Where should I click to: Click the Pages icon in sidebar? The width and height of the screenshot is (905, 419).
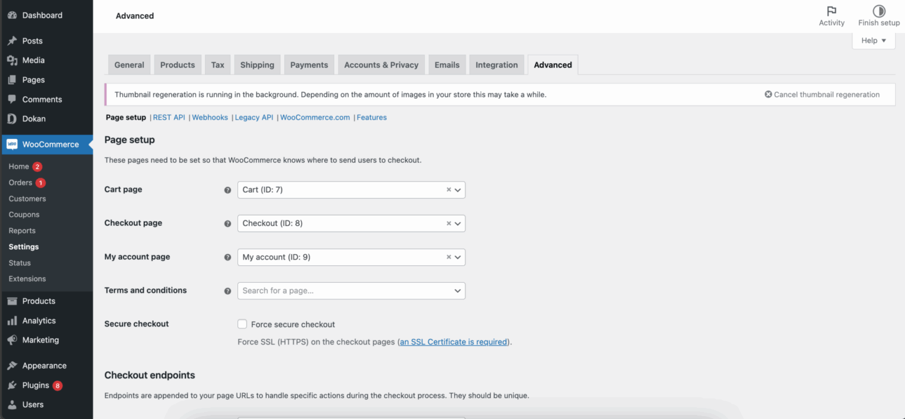pos(12,80)
